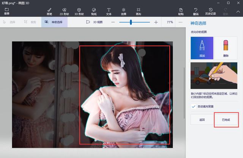Viewport: 243px width, 158px height.
Task: Click the 裁剪 crop tool
Action: tap(30, 22)
